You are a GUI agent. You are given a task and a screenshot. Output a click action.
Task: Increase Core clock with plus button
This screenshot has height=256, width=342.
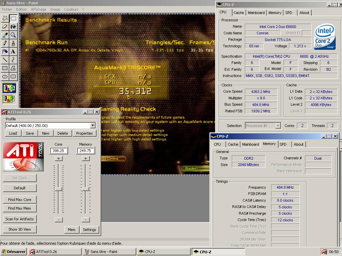click(x=58, y=158)
